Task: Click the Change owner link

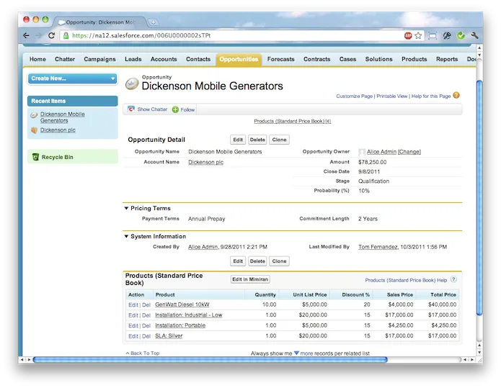Action: click(409, 152)
